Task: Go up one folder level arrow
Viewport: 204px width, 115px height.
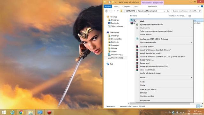Action: 118,11
